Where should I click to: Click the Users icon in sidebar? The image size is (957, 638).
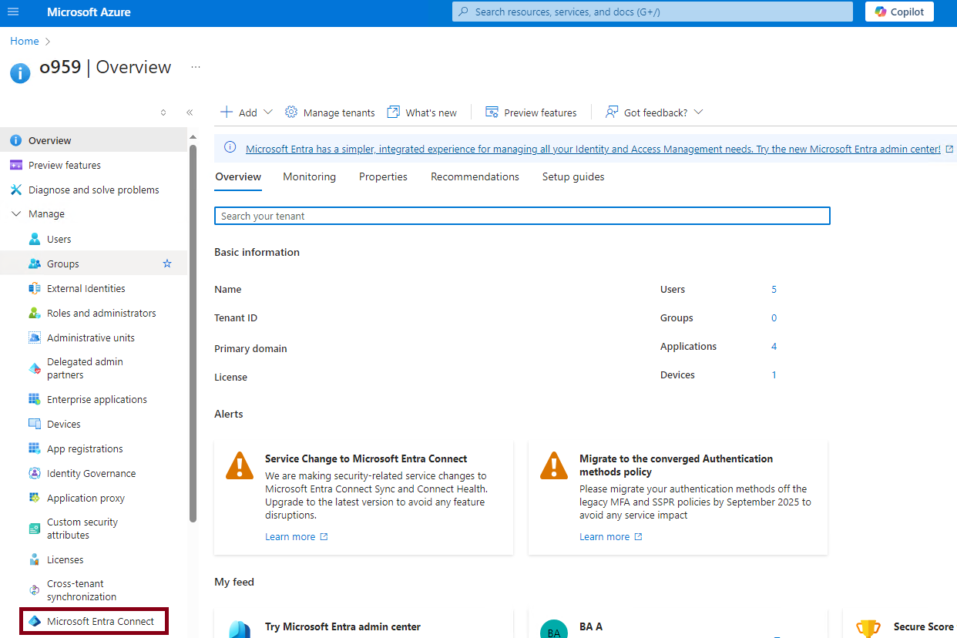[35, 239]
